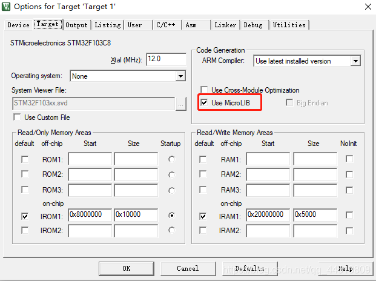Enable NoInit for RAM2
This screenshot has height=281, width=376.
[349, 174]
